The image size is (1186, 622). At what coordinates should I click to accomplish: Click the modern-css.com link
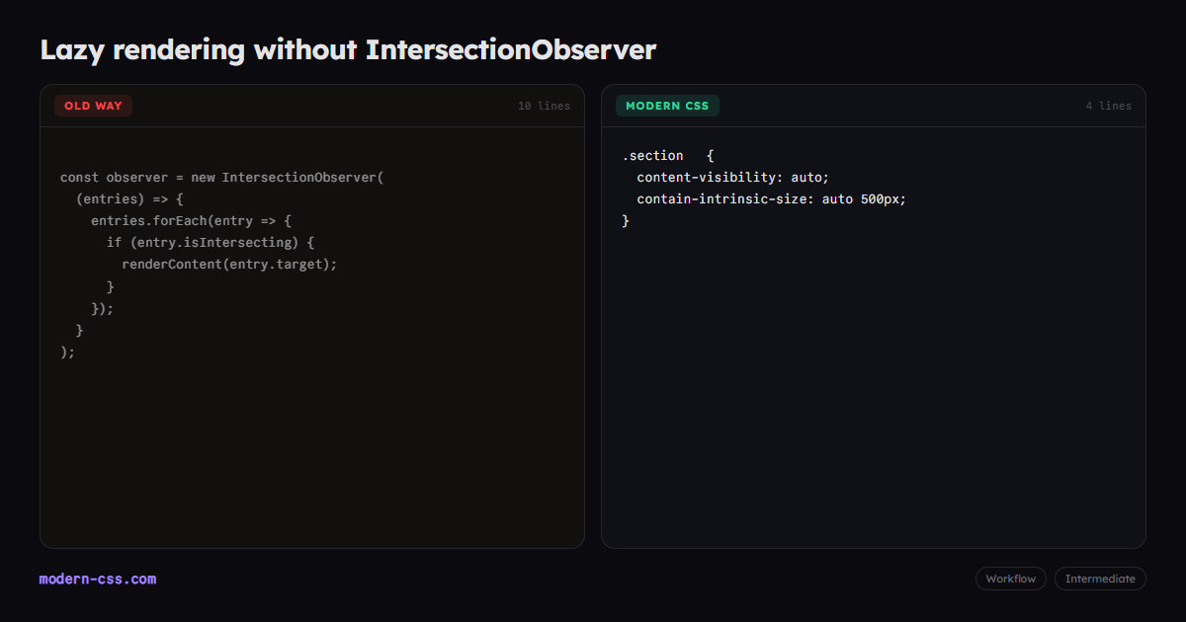click(x=98, y=579)
